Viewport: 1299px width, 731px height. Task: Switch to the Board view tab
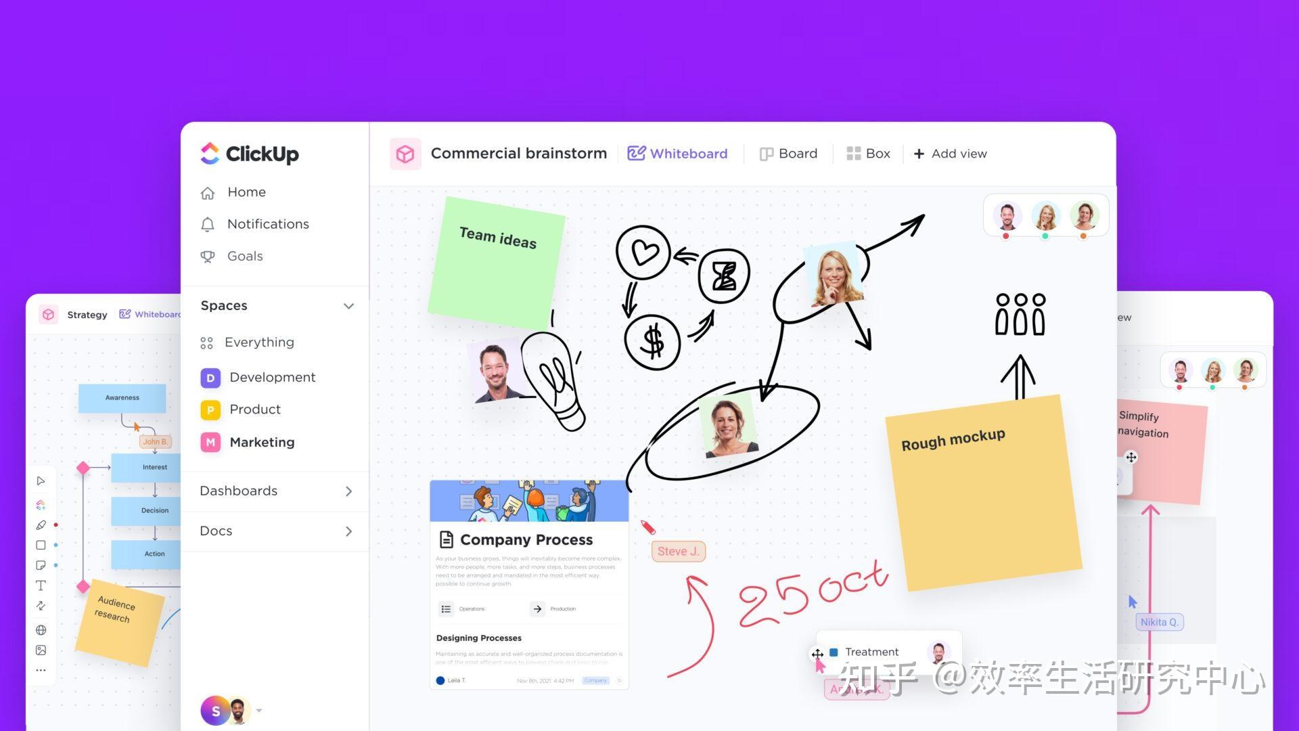[x=788, y=154]
